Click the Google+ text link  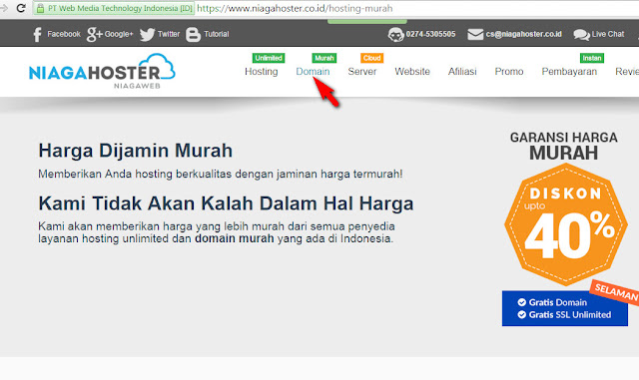click(119, 34)
